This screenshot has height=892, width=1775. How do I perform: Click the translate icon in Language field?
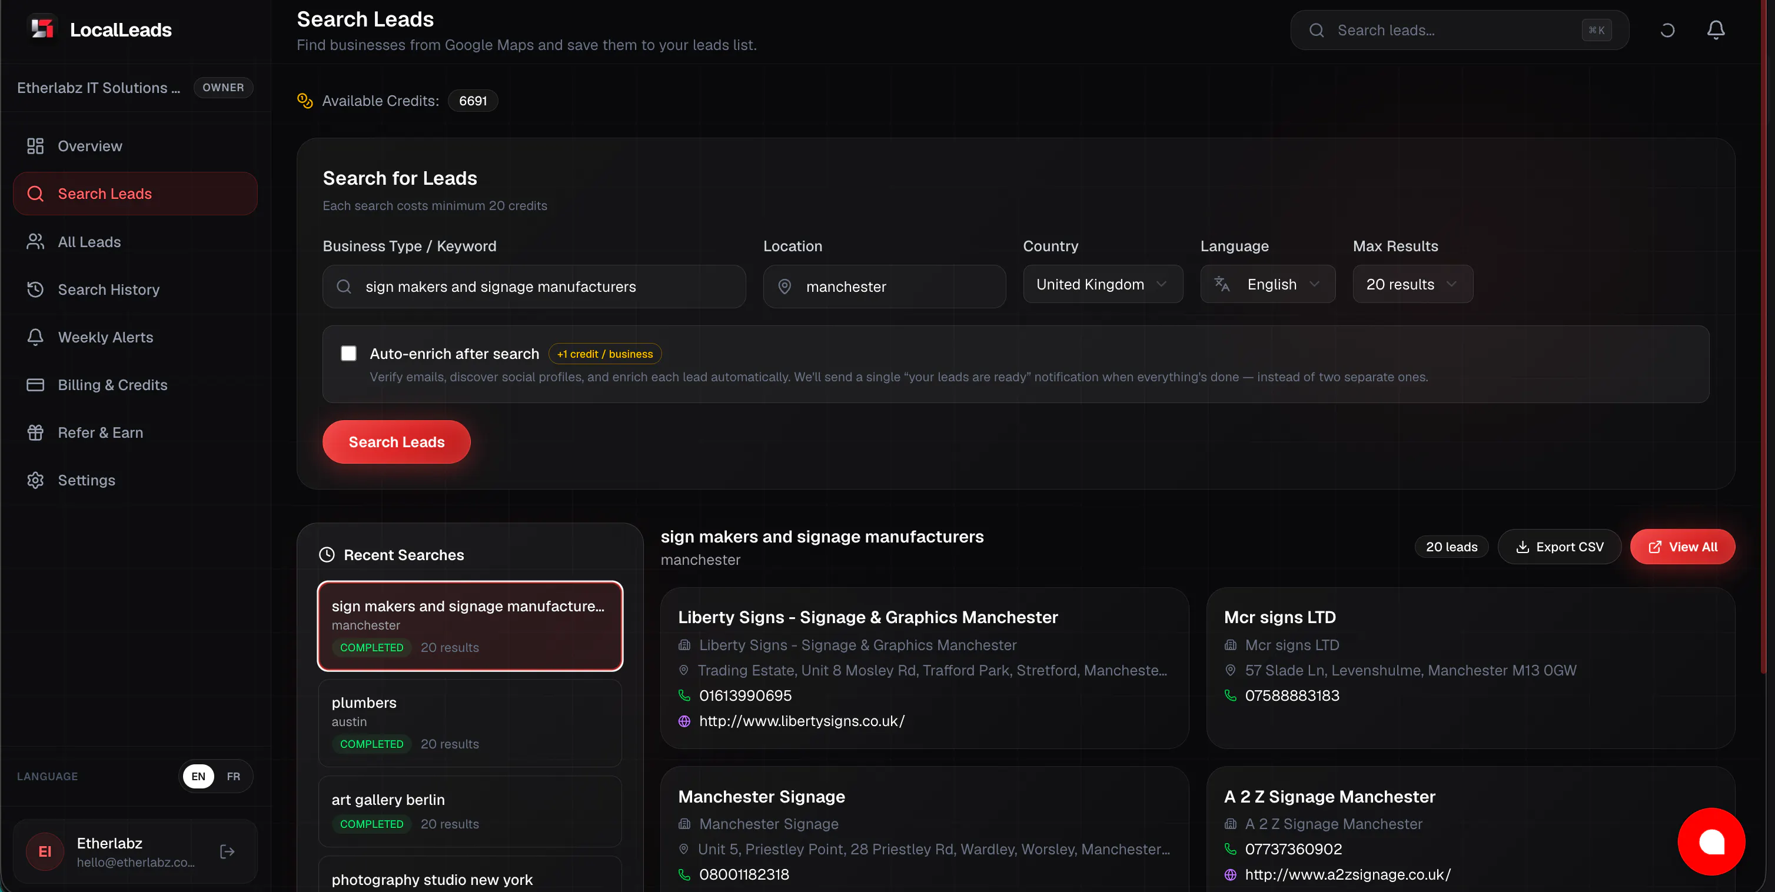coord(1222,284)
